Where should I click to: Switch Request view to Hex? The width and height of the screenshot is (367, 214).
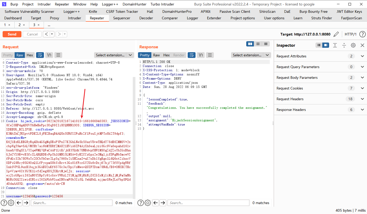[30, 55]
